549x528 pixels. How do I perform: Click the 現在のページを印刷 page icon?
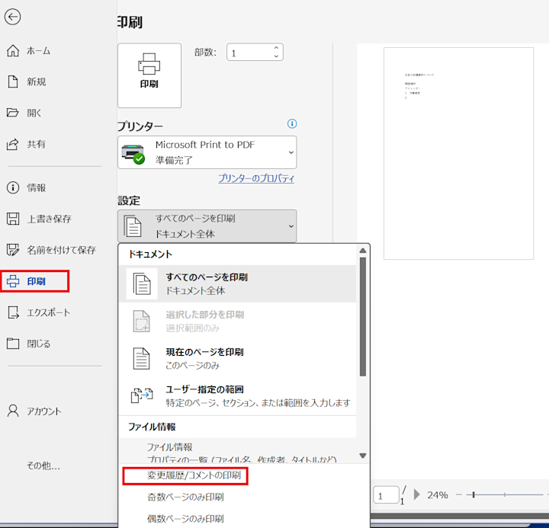[142, 358]
